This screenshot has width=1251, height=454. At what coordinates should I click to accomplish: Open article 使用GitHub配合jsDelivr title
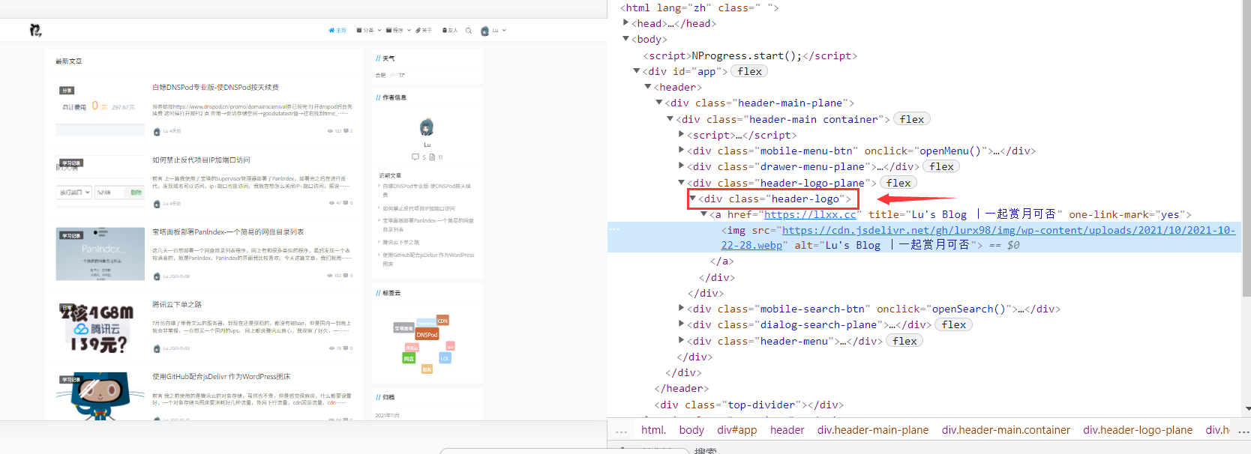(221, 377)
